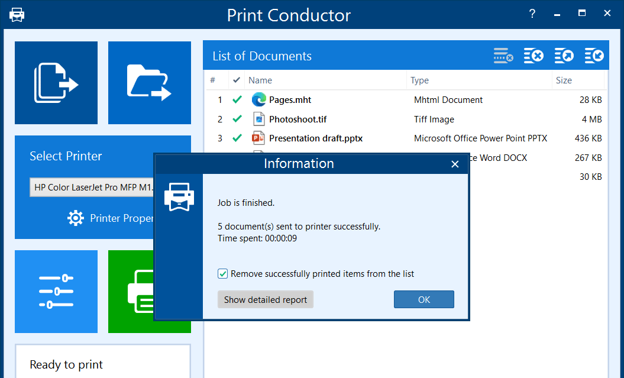Click the Add Folder tile

click(x=150, y=83)
